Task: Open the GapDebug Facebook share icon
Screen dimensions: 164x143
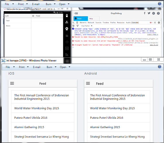Action: (x=144, y=13)
